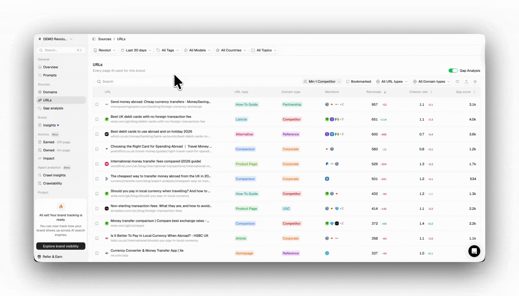Viewport: 519px width, 296px height.
Task: Sort by Retrievals using its sort arrows
Action: 385,92
